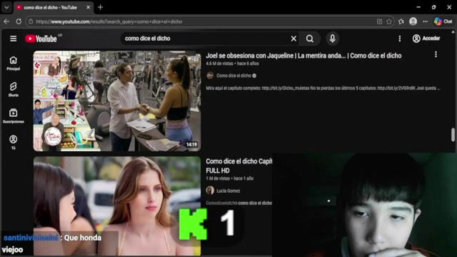This screenshot has height=257, width=457.
Task: Run the search with the magnifier button
Action: [x=310, y=39]
